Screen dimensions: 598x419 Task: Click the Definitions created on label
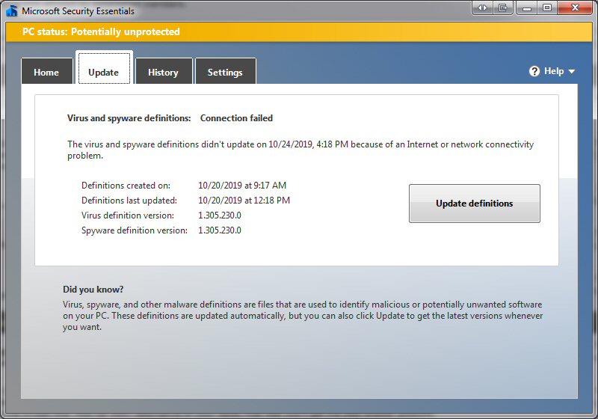[x=126, y=186]
